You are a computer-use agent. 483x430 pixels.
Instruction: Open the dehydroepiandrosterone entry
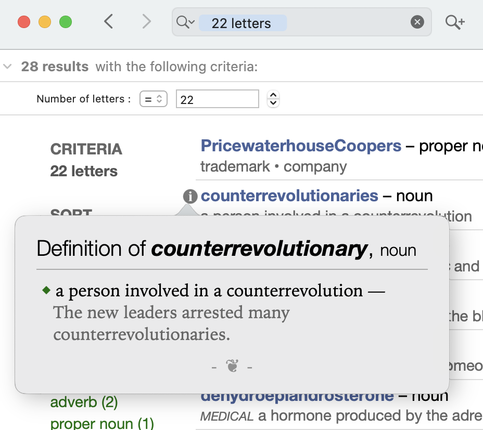point(297,397)
